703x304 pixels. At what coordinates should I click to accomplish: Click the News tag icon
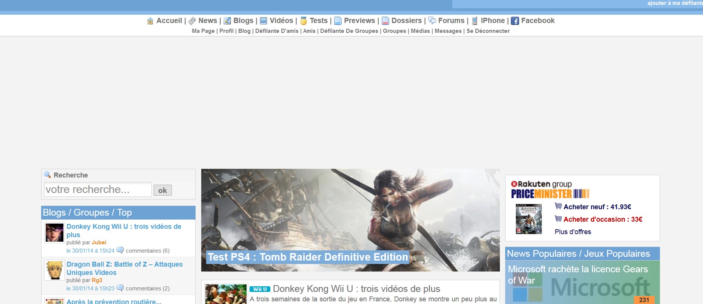coord(192,21)
